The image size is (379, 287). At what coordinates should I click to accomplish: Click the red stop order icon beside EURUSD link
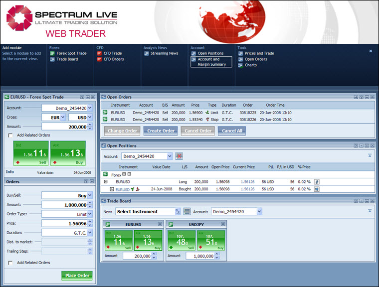pyautogui.click(x=138, y=189)
